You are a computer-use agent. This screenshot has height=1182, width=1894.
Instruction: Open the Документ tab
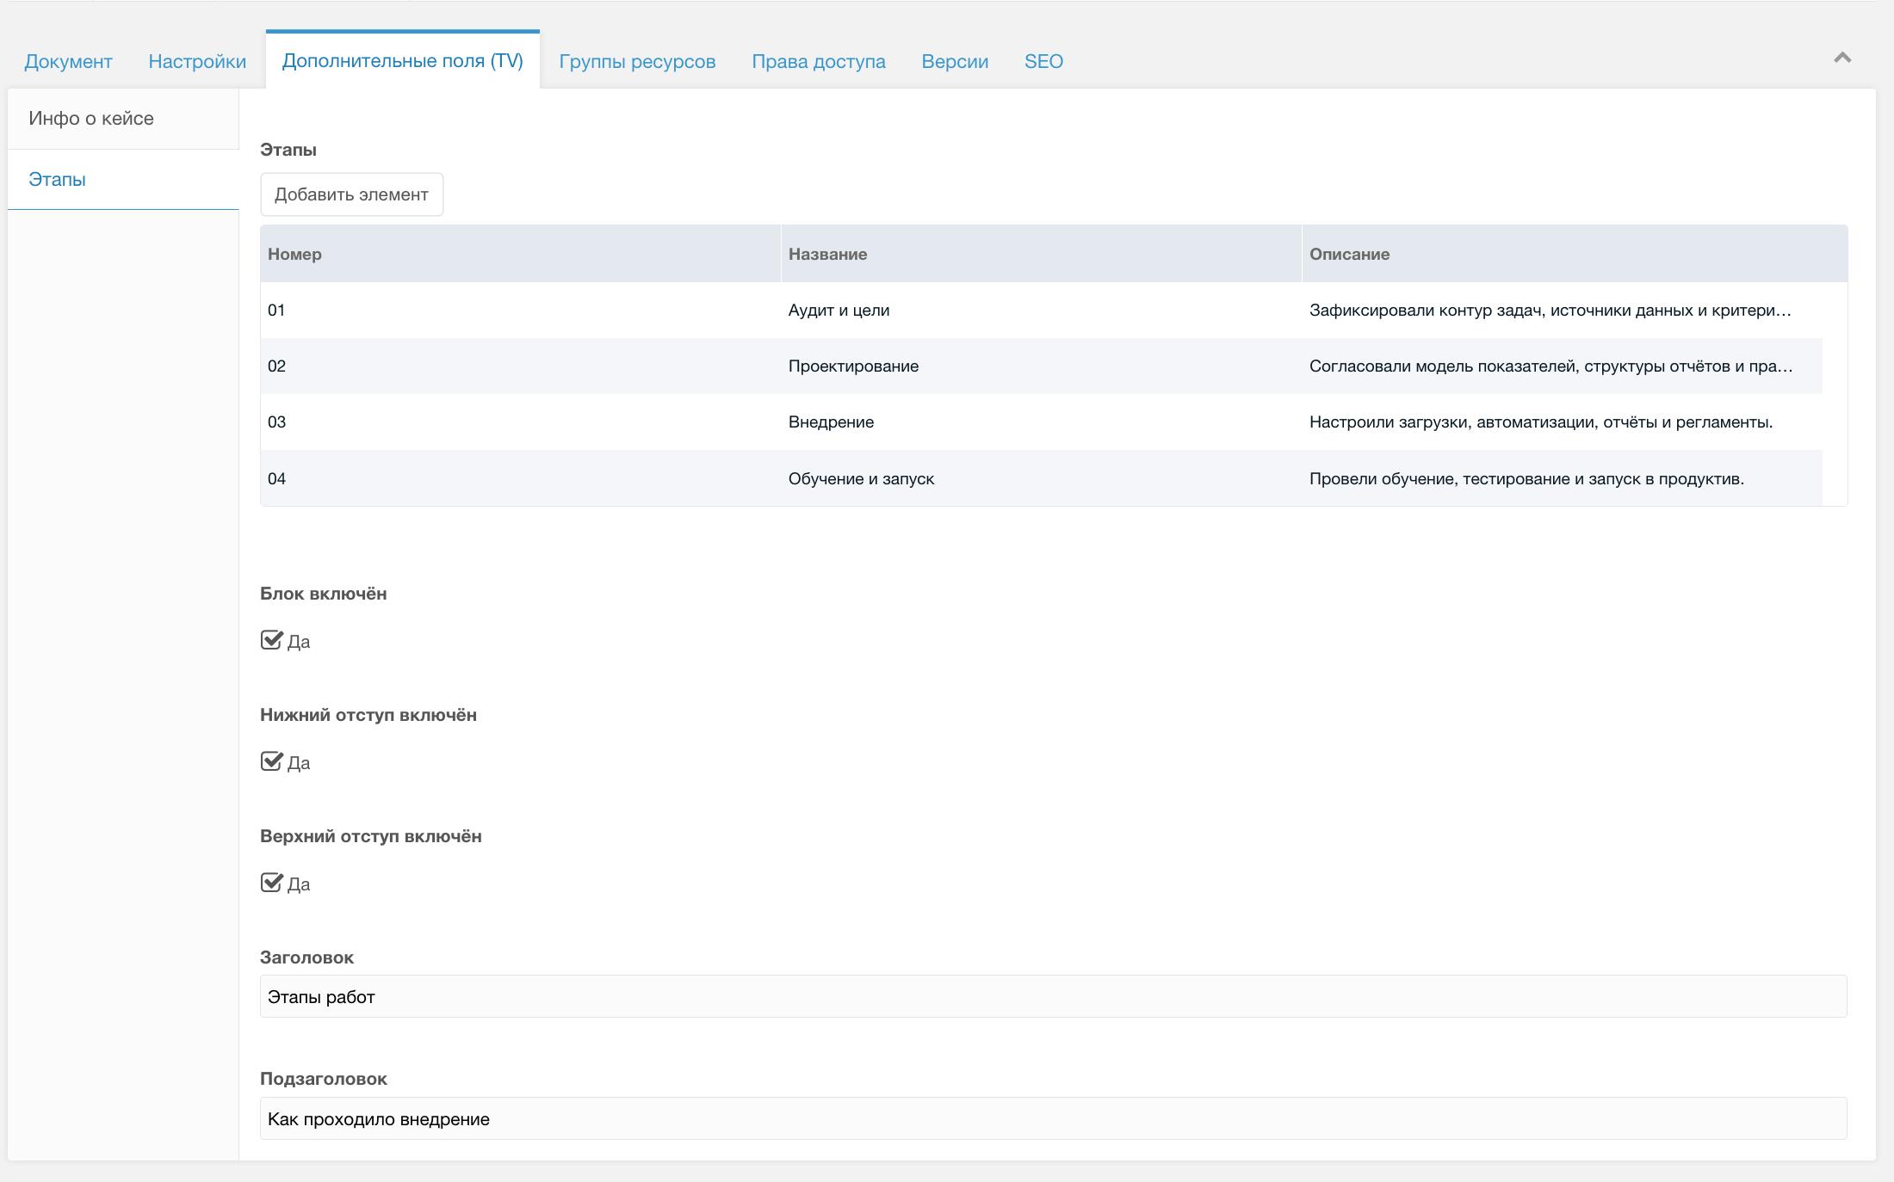[x=69, y=61]
